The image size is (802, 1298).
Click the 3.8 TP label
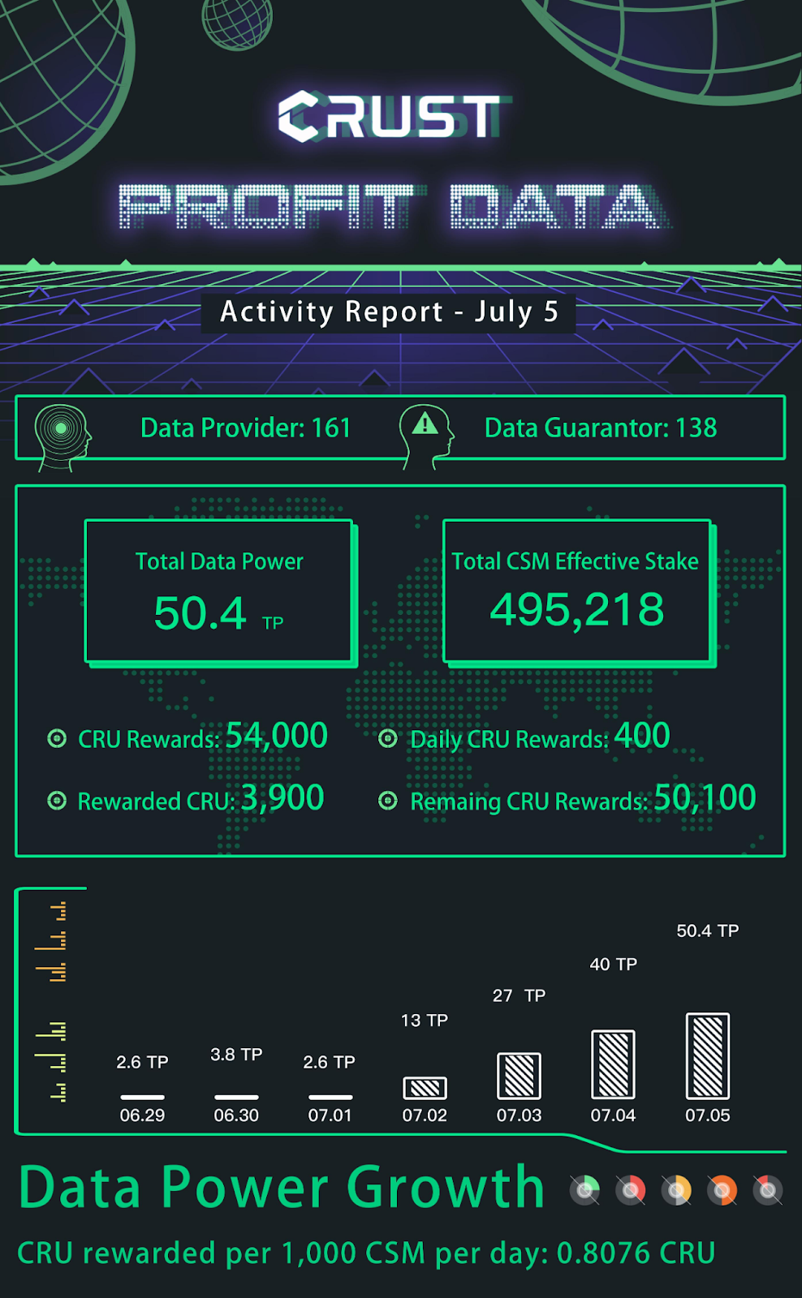236,1055
